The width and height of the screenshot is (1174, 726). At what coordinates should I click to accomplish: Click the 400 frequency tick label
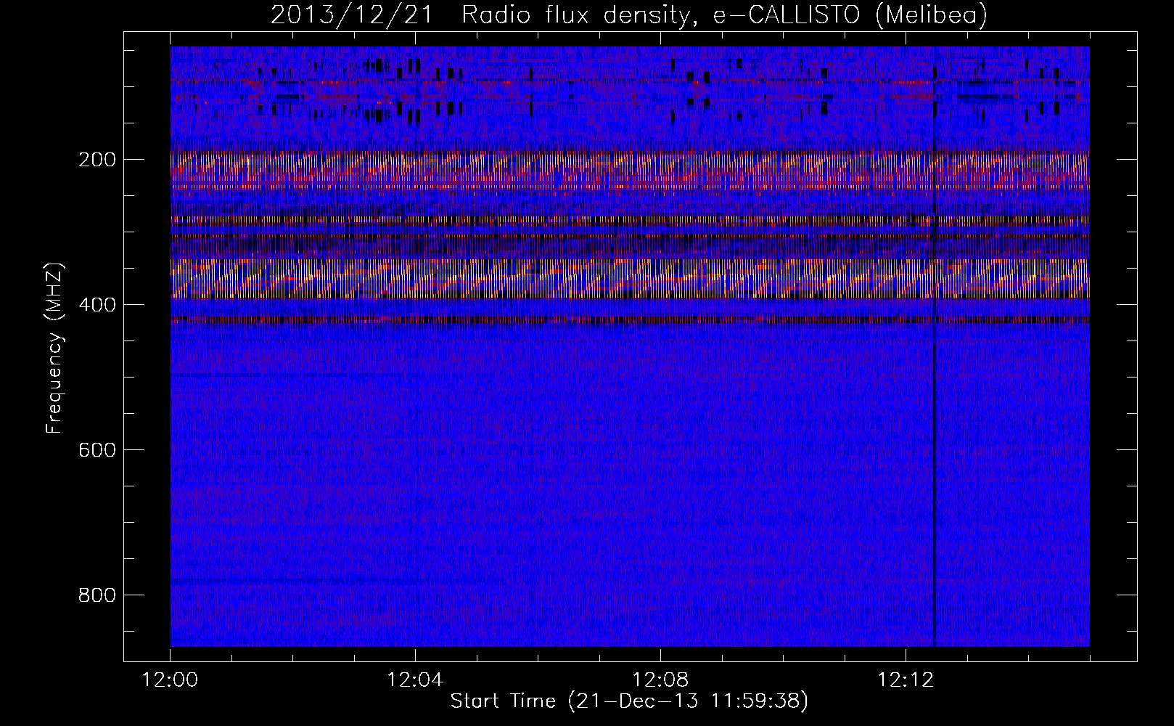point(97,305)
